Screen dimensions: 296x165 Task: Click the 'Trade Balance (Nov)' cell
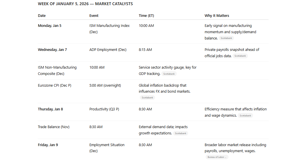(54, 127)
